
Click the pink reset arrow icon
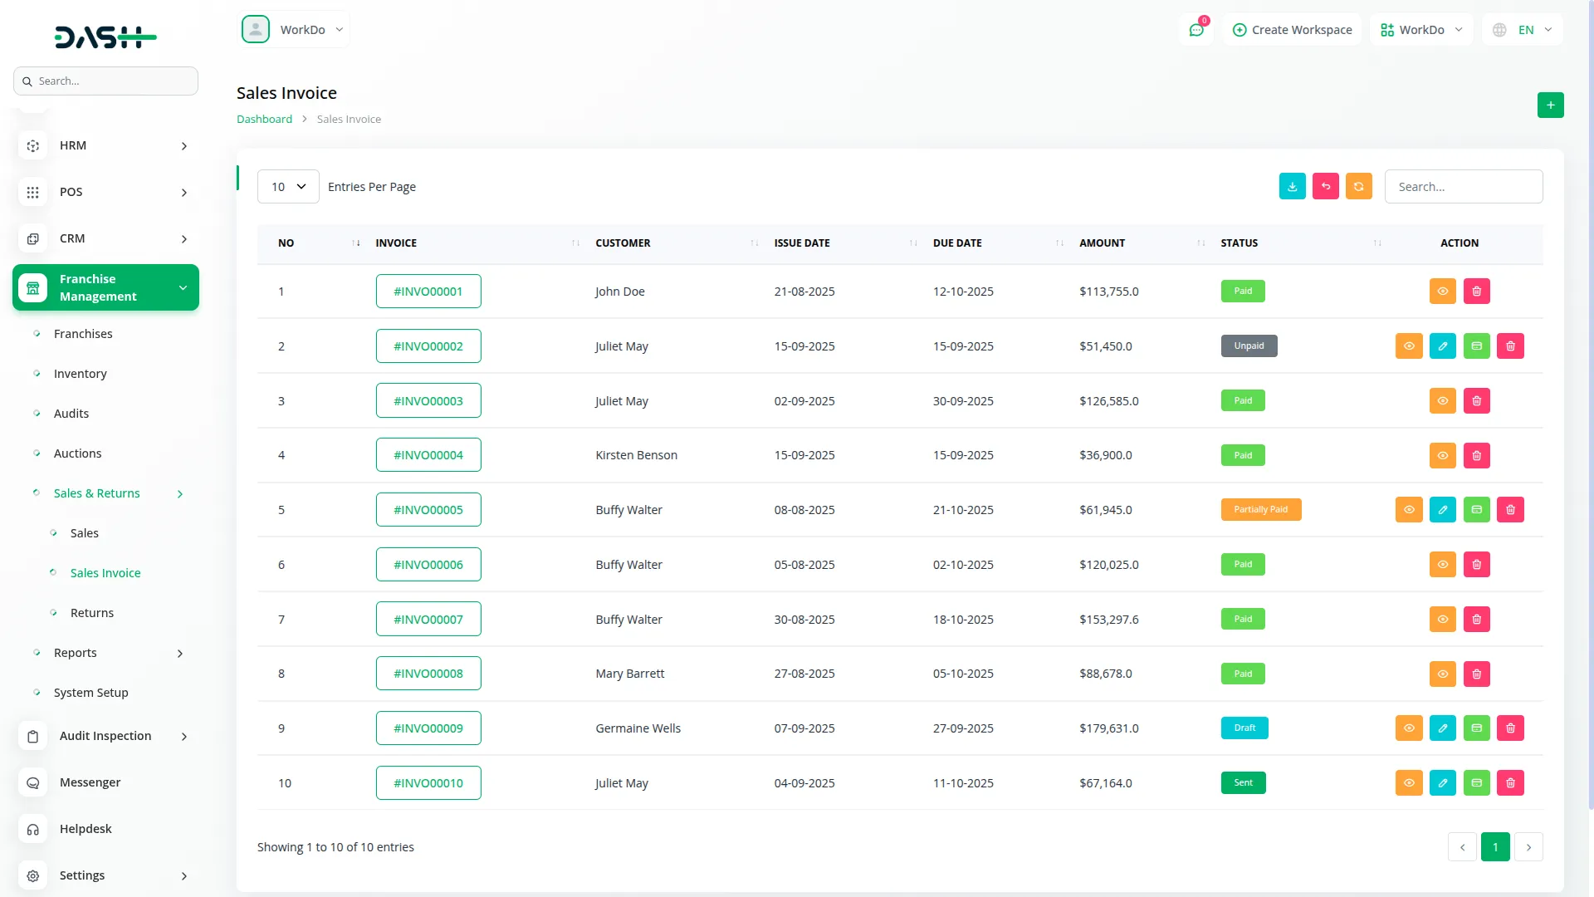(1326, 187)
